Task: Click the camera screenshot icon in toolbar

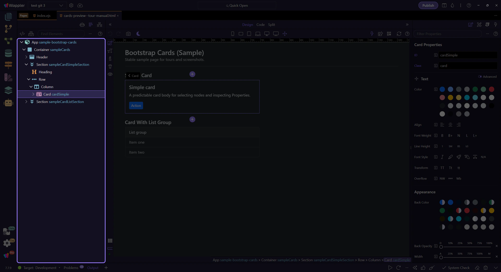Action: pos(128,34)
